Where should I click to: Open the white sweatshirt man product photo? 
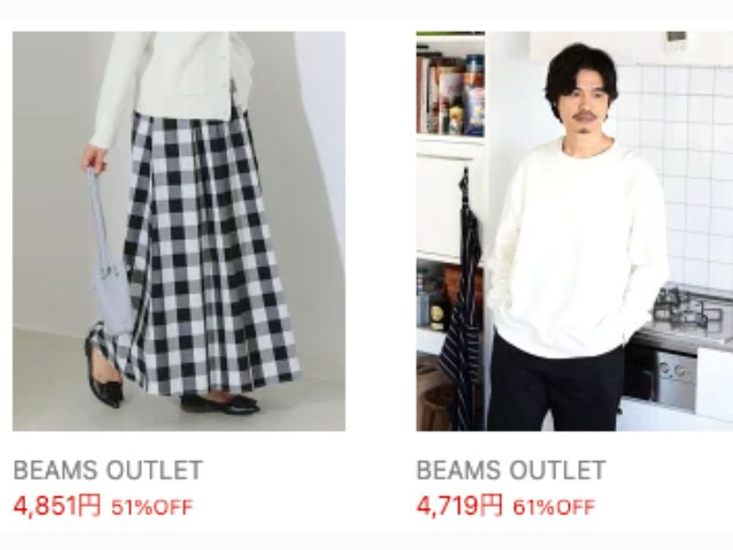click(574, 231)
